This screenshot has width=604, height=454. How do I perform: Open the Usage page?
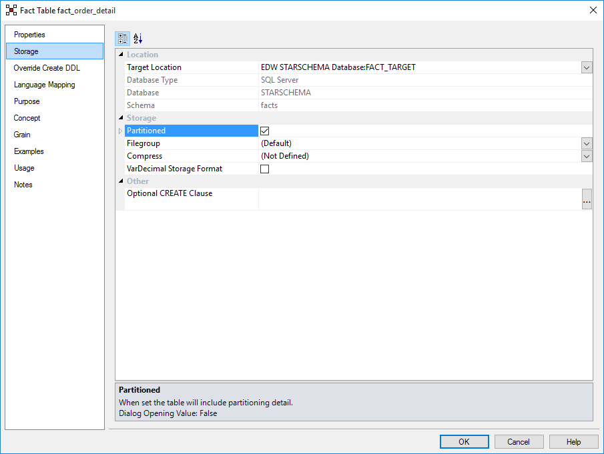point(55,168)
